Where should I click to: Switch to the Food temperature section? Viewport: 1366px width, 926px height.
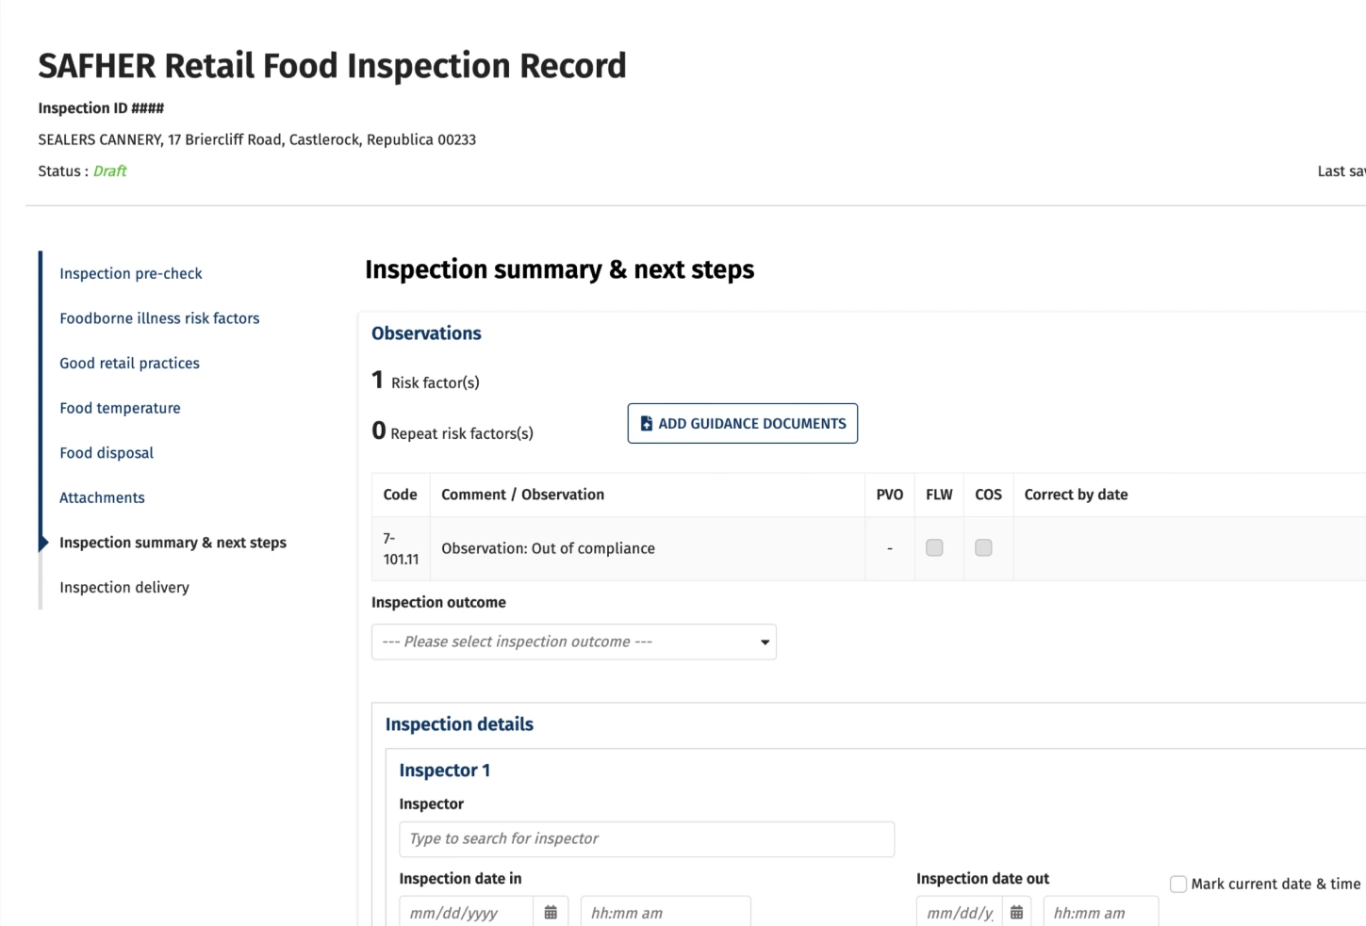coord(120,408)
